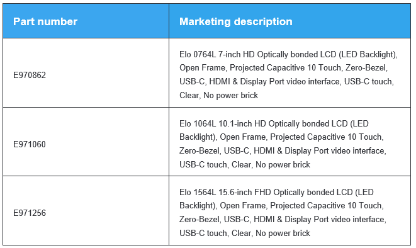This screenshot has height=248, width=416.
Task: Click 'Zero-Bezel, USB-C, HDMI' line in third row
Action: [x=283, y=219]
